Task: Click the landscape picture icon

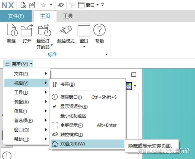Action: (x=129, y=86)
